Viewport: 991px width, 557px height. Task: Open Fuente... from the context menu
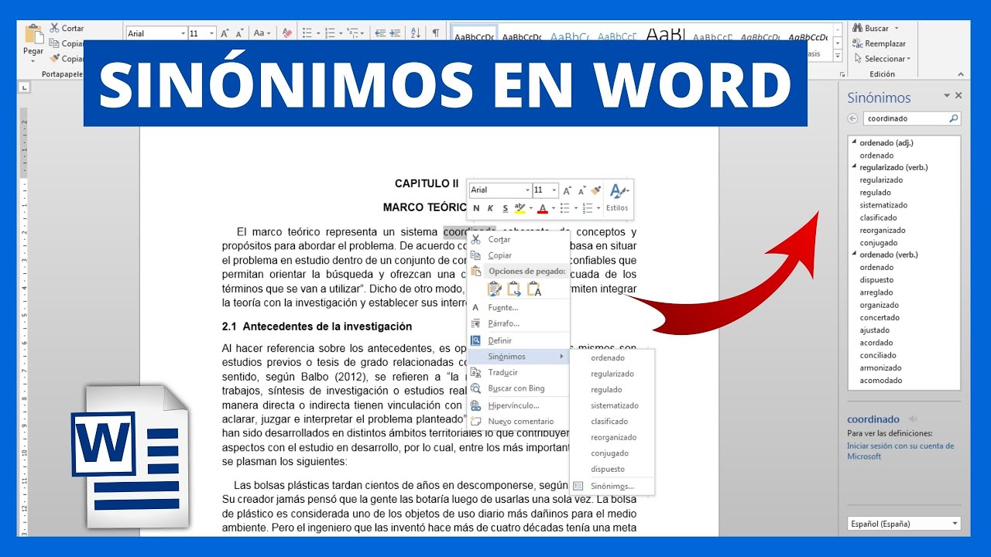tap(519, 308)
